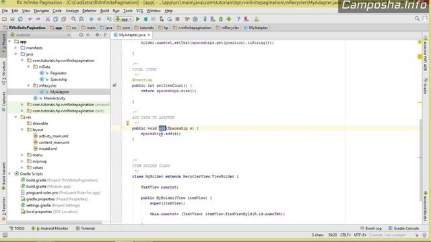Viewport: 431px width, 242px height.
Task: Start debugging with the Debug icon
Action: (x=145, y=19)
